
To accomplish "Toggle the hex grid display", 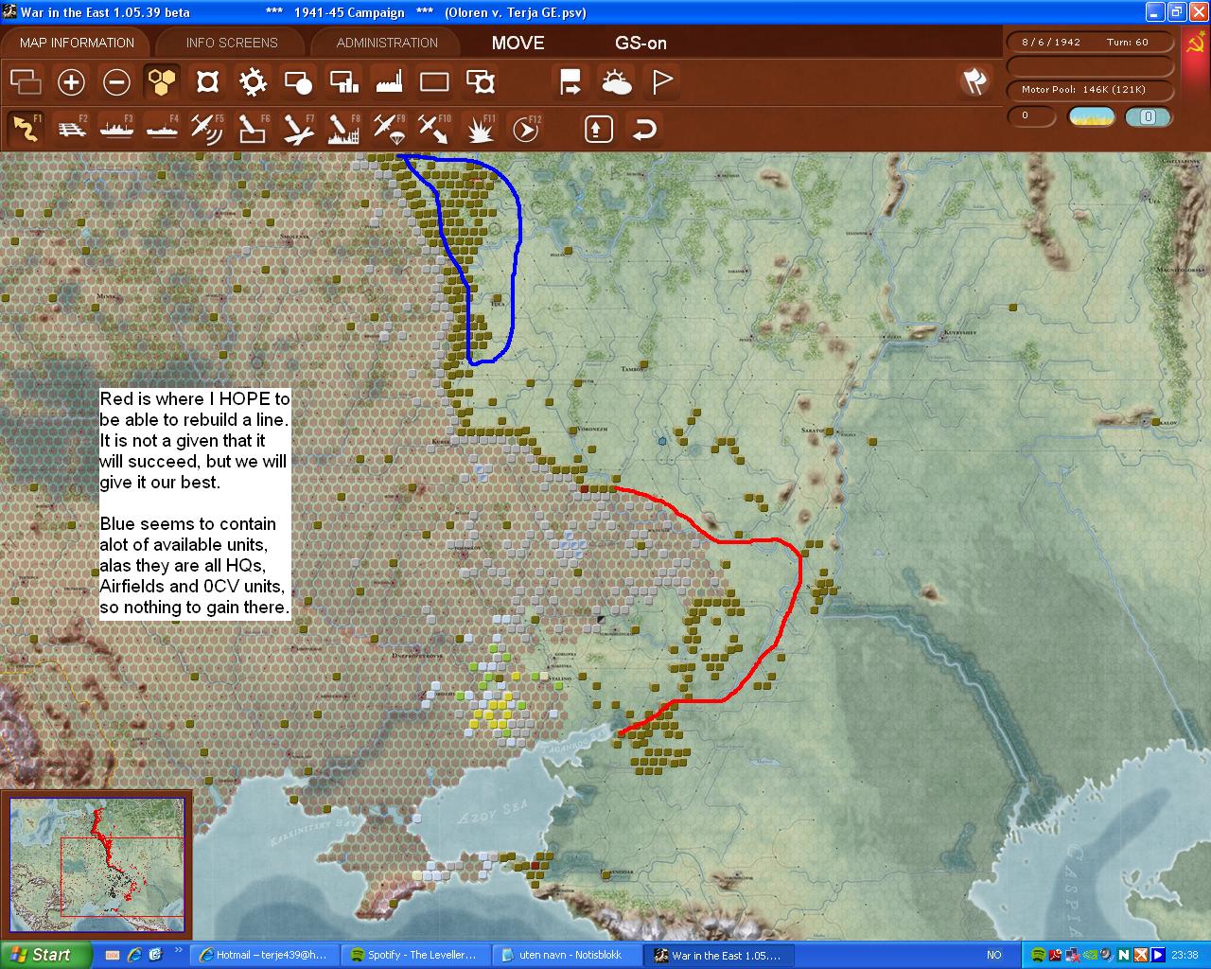I will (162, 82).
